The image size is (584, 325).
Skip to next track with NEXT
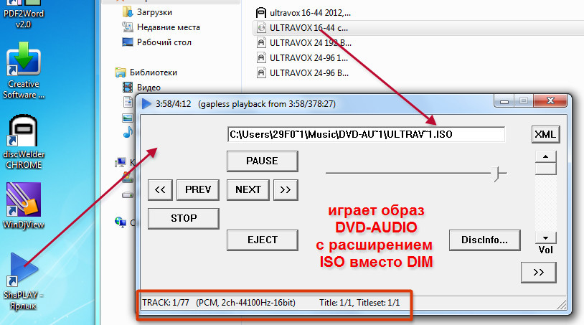pos(248,190)
